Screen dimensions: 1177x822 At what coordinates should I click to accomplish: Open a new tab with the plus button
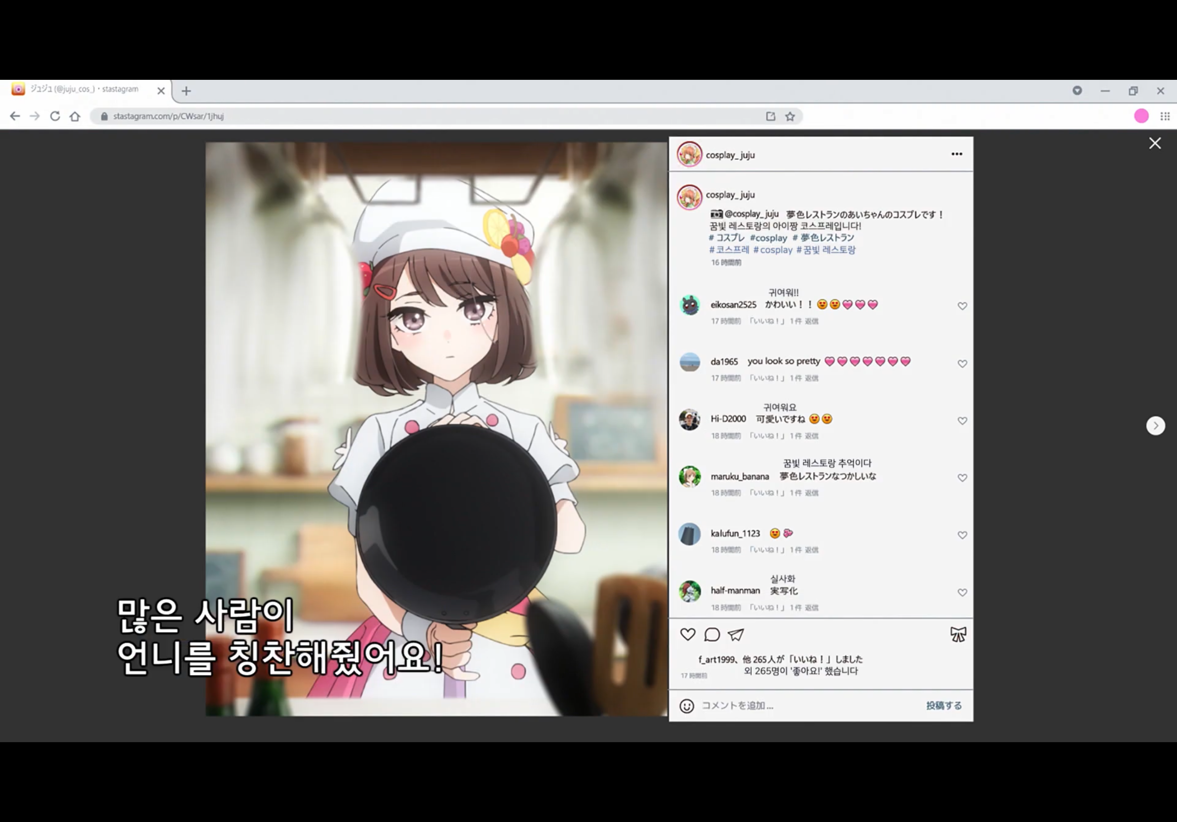pos(186,91)
